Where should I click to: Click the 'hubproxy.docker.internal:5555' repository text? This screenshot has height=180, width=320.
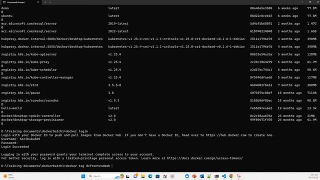point(52,46)
